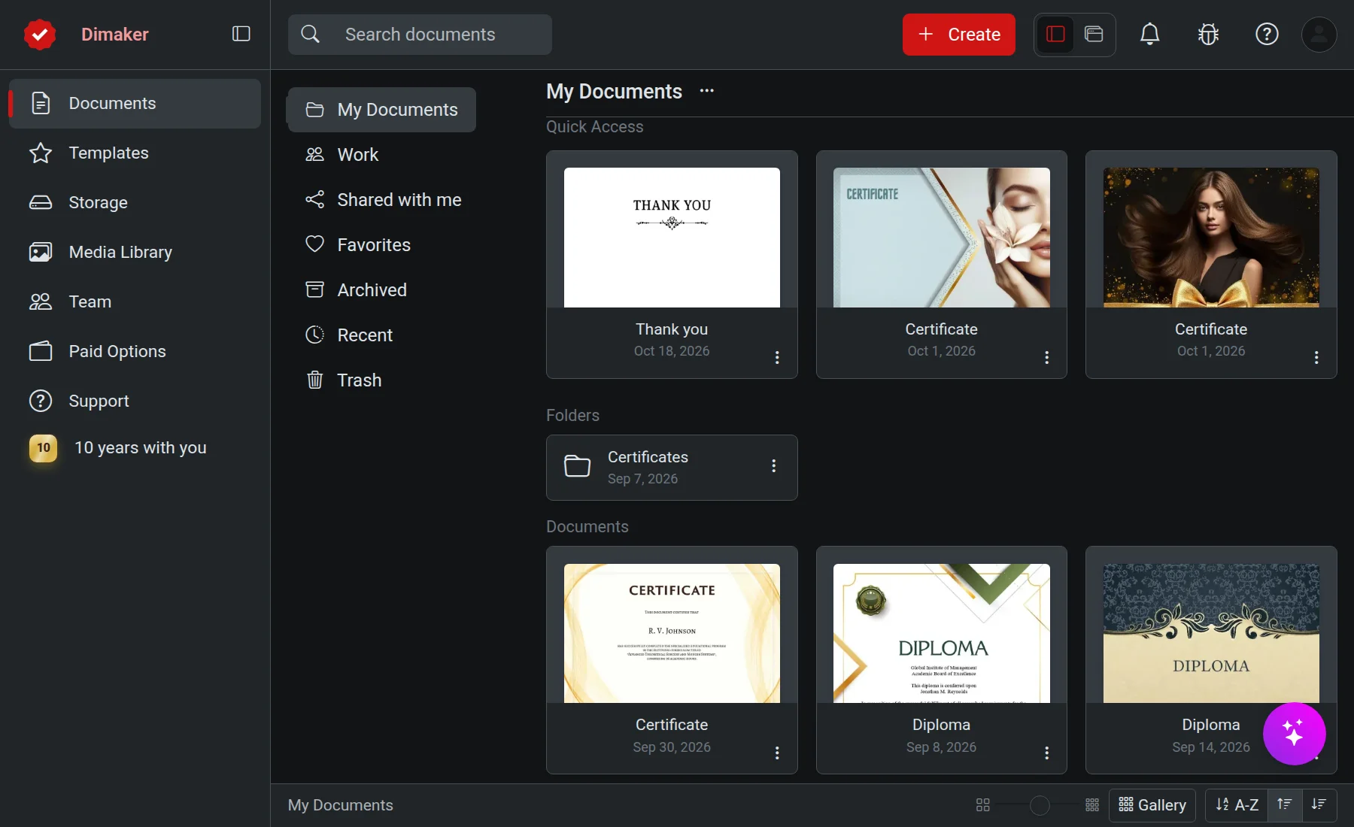Open the user profile avatar

[1319, 34]
